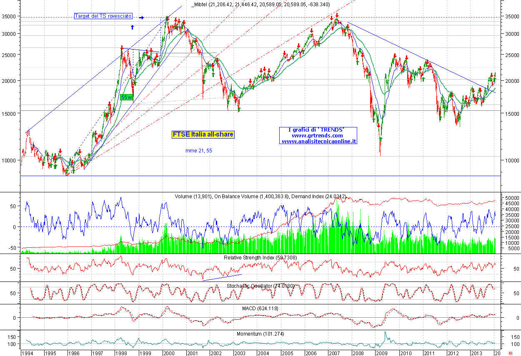
Task: Click the 2000 year label
Action: (x=169, y=353)
